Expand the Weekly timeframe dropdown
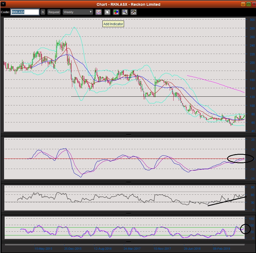 point(78,12)
